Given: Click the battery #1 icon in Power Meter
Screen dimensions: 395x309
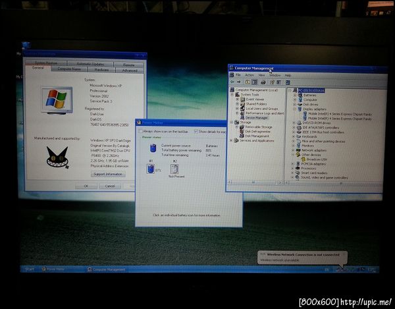Looking at the screenshot, I should click(x=150, y=169).
